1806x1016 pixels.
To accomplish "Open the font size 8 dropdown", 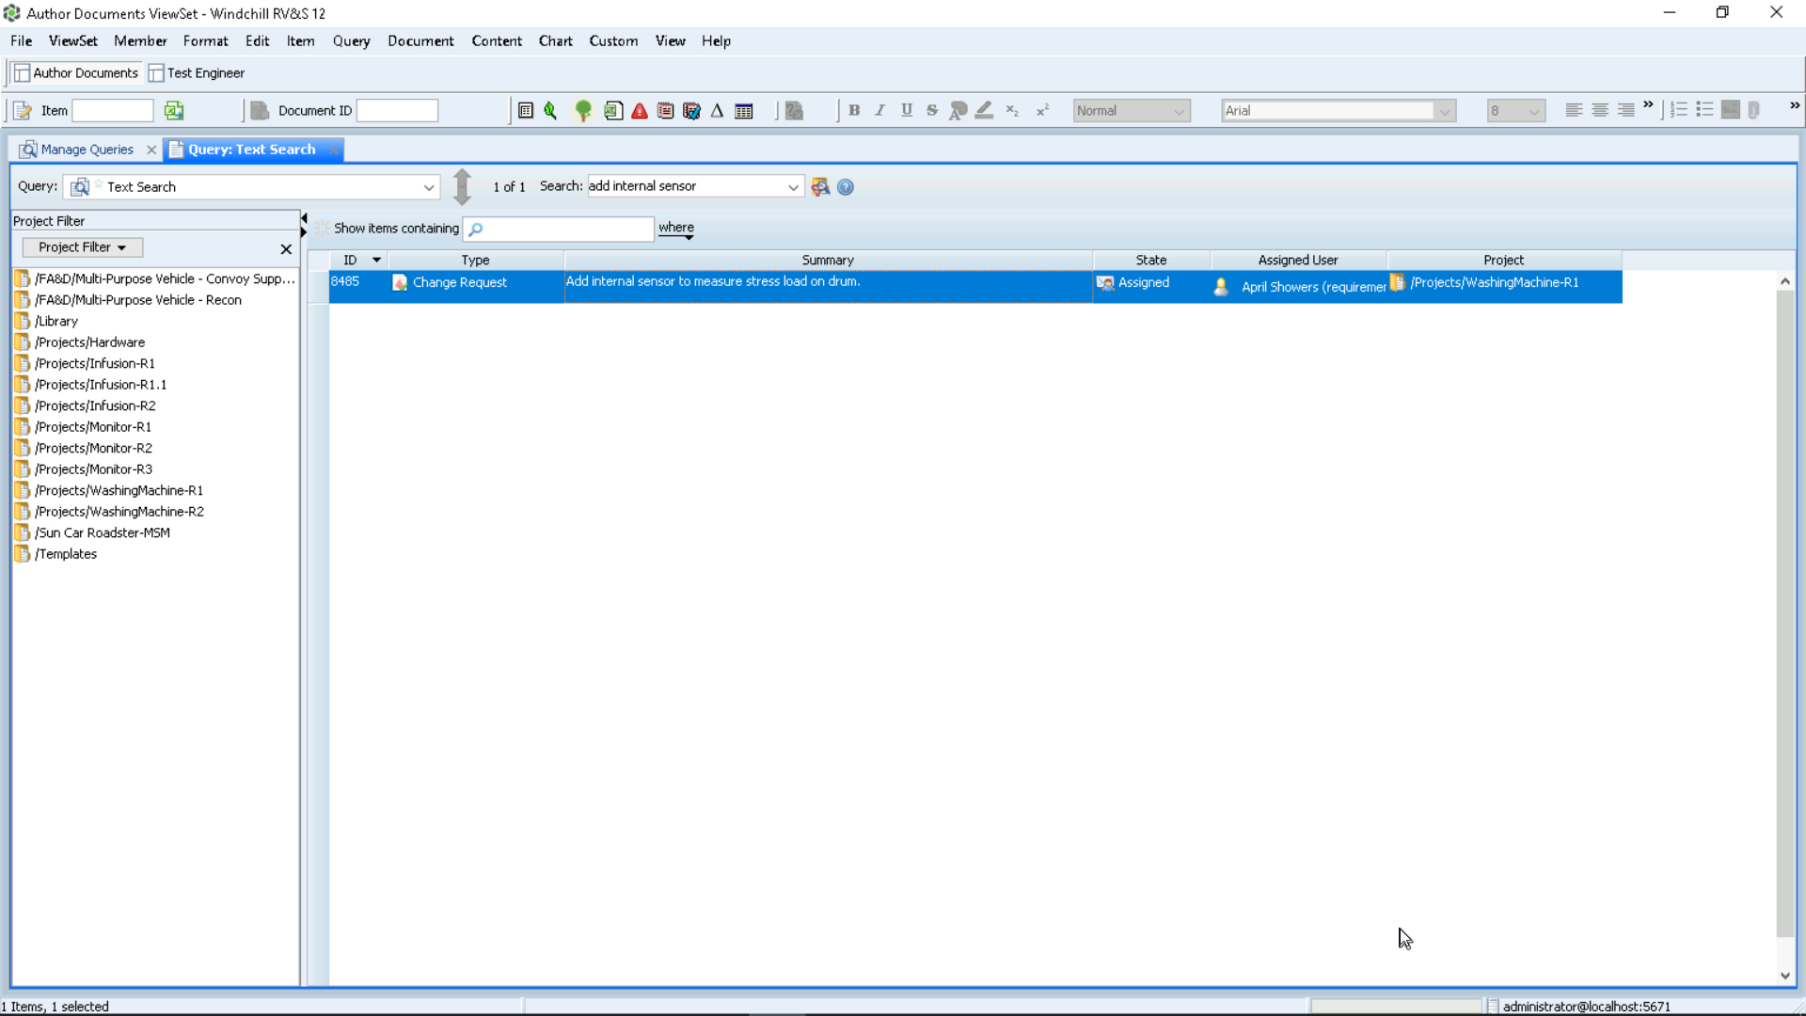I will (x=1515, y=111).
